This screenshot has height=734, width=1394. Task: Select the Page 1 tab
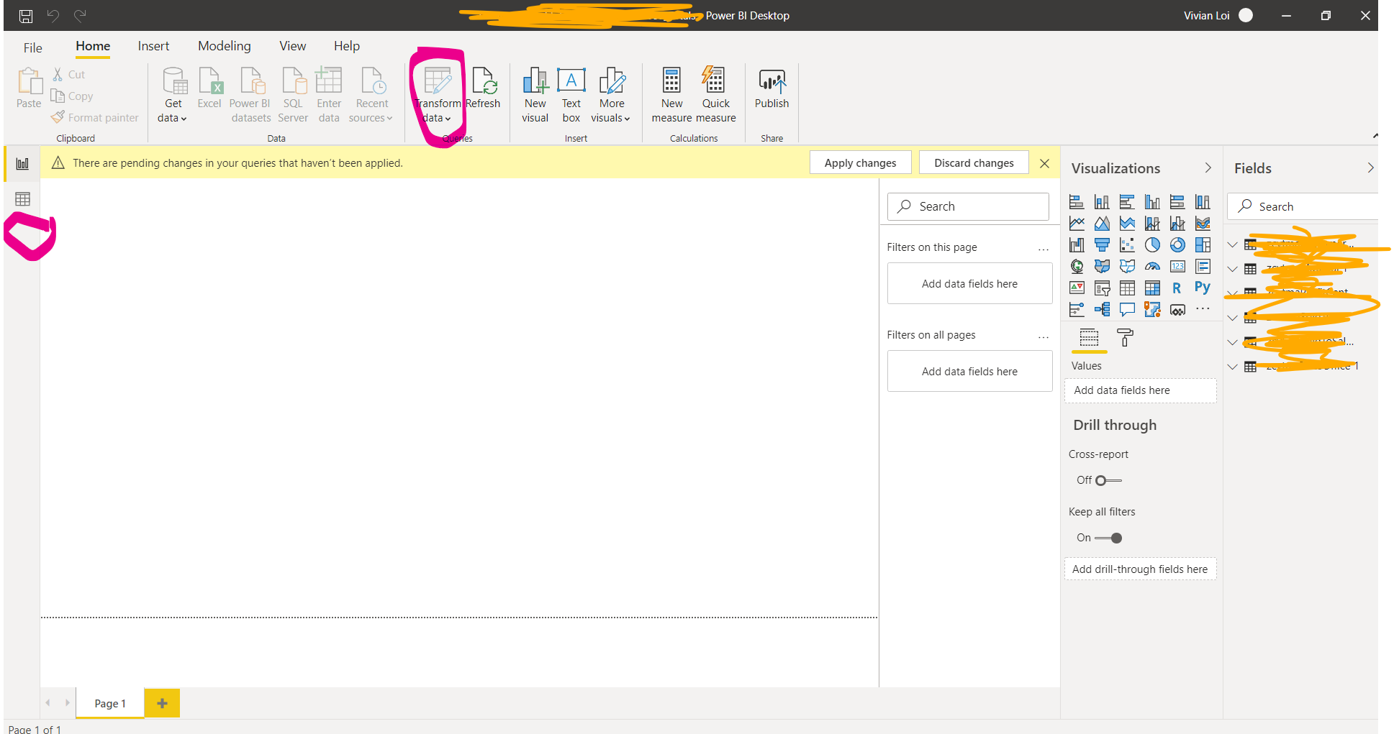[x=110, y=703]
